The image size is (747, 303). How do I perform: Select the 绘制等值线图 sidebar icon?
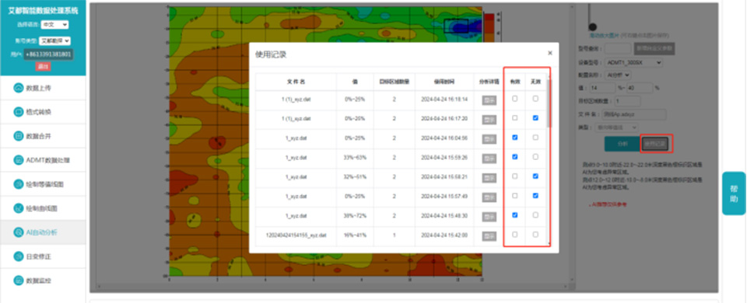pyautogui.click(x=19, y=184)
